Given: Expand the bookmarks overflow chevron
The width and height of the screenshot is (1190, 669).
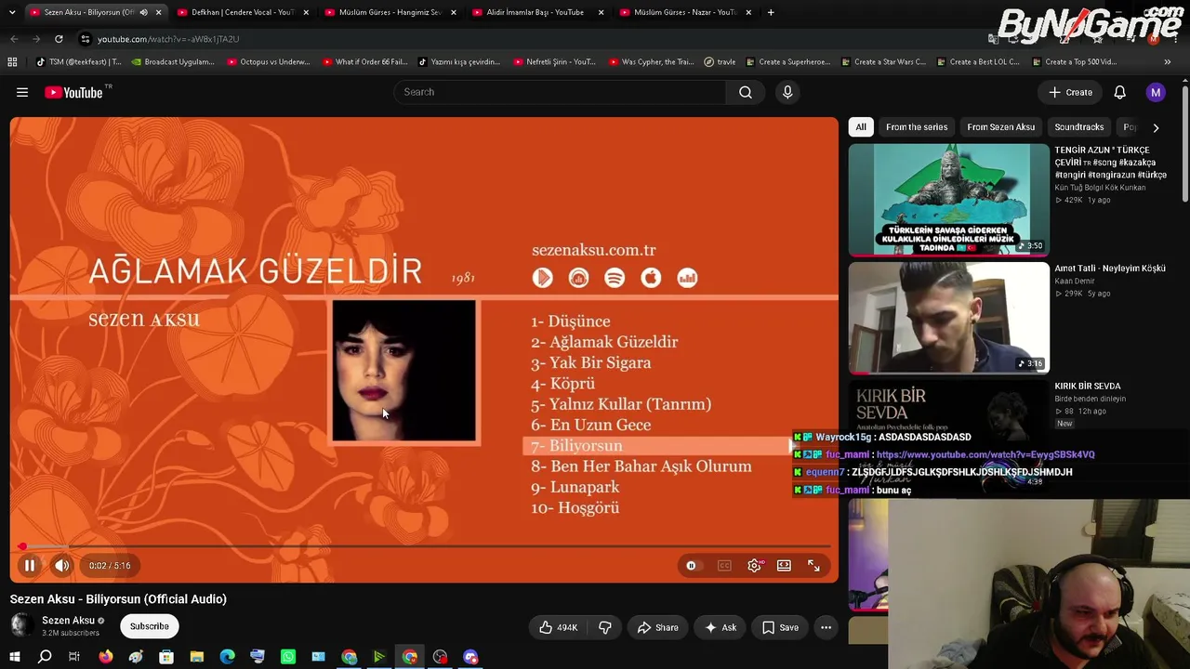Looking at the screenshot, I should [1168, 62].
